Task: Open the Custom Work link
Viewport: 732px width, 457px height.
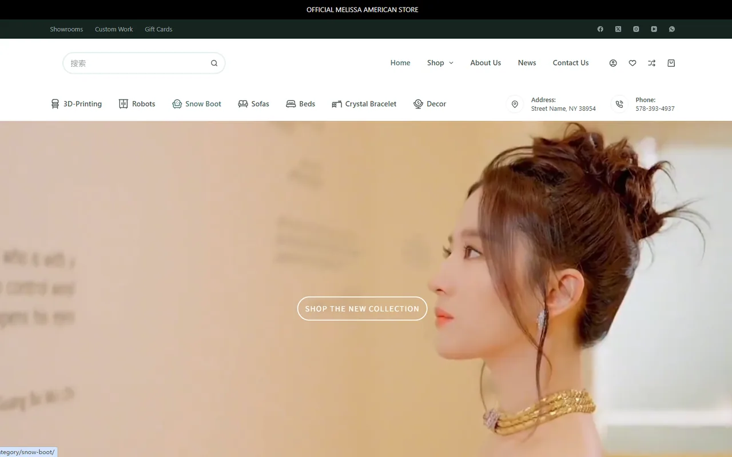Action: click(114, 29)
